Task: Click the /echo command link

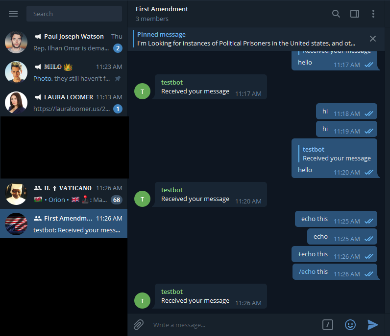Action: [x=307, y=271]
